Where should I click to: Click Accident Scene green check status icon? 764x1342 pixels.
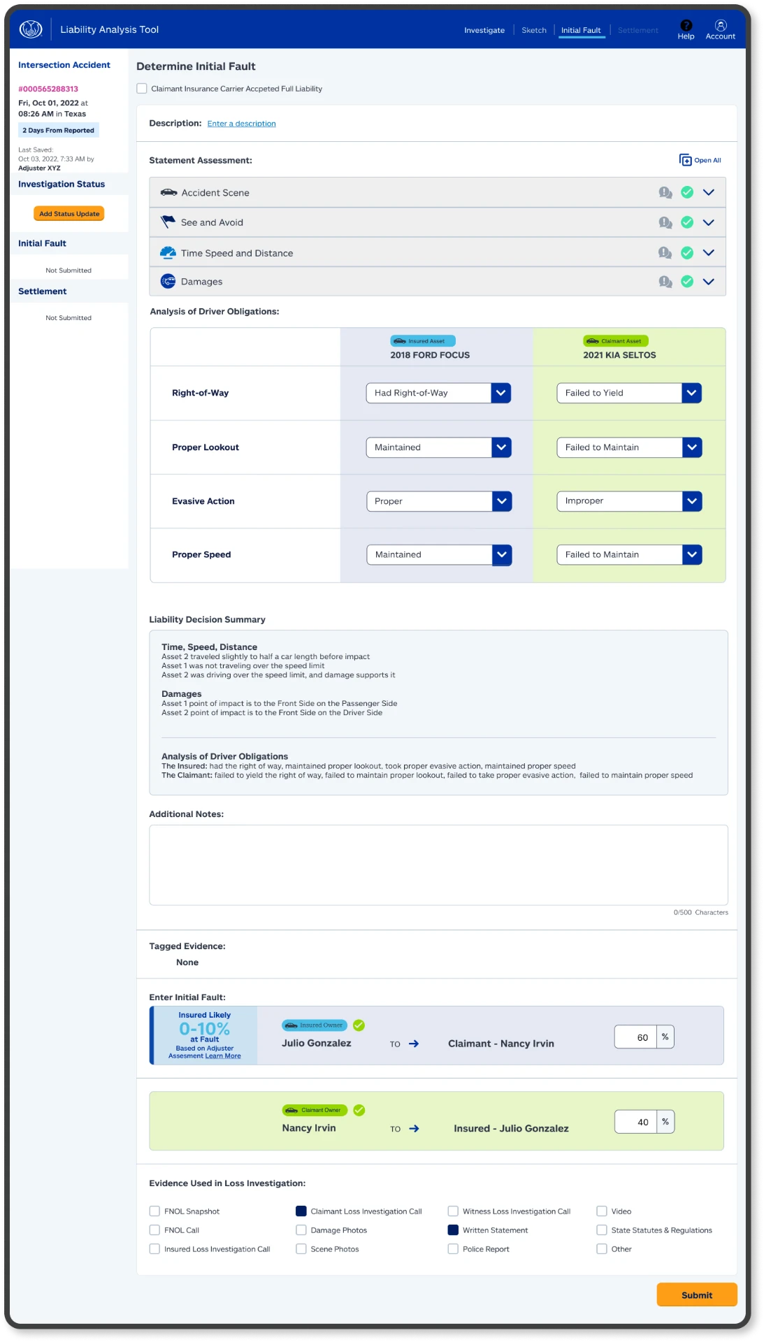687,192
